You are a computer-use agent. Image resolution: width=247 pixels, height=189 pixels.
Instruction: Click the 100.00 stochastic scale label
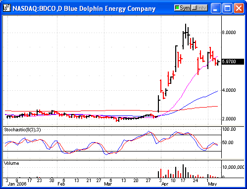tap(229, 129)
